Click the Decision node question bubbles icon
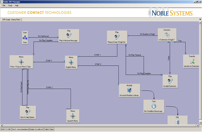 click(167, 35)
